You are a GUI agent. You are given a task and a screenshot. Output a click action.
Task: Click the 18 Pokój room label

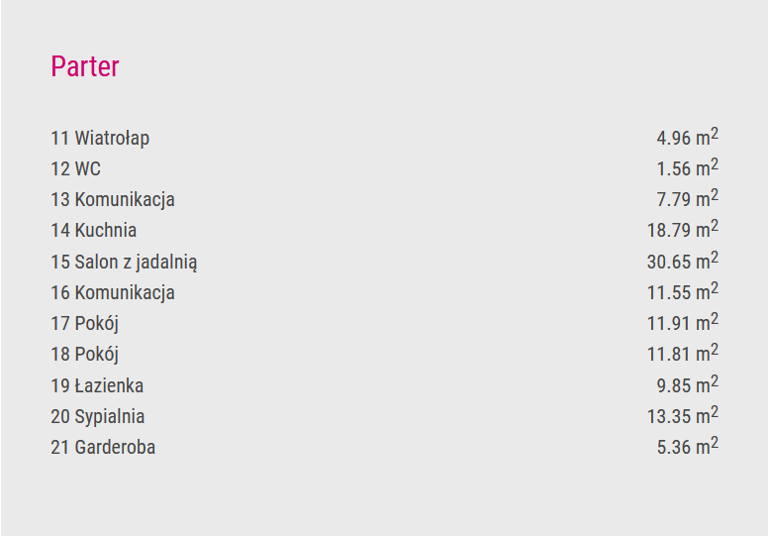click(x=85, y=354)
